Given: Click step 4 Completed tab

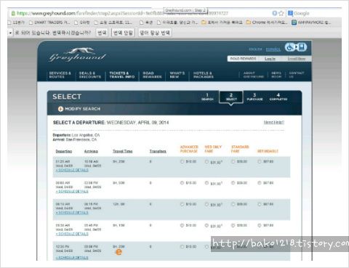Looking at the screenshot, I should (278, 97).
